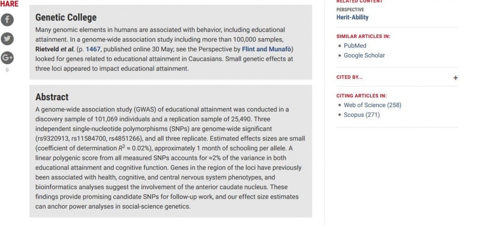View citing articles in Scopus
This screenshot has height=228, width=477.
pyautogui.click(x=362, y=115)
